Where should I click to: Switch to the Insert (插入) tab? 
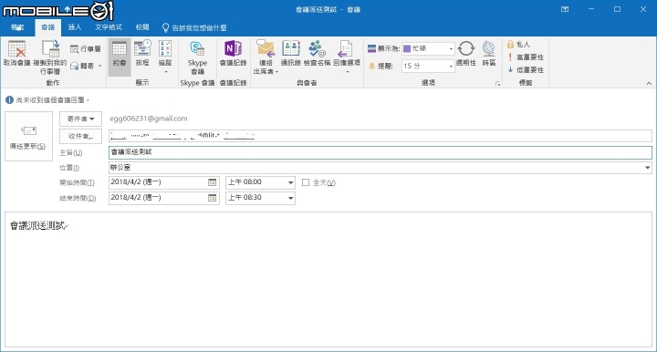tap(75, 27)
